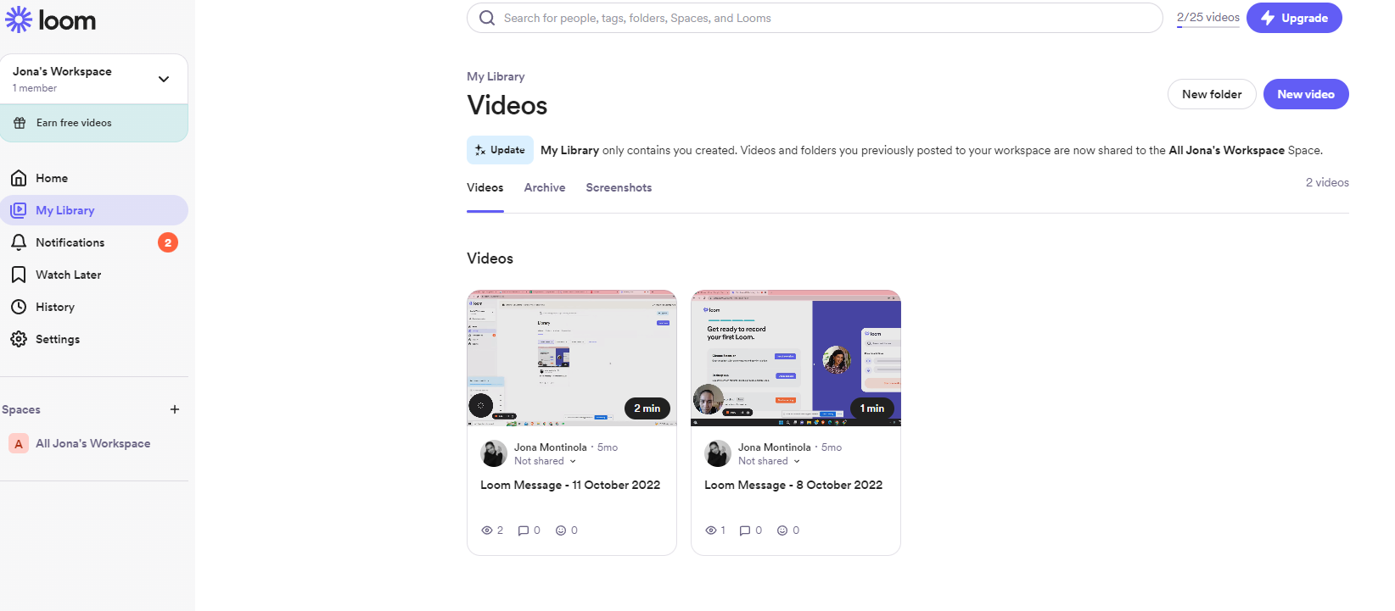Open Earn free videos banner
The image size is (1395, 611).
point(94,124)
